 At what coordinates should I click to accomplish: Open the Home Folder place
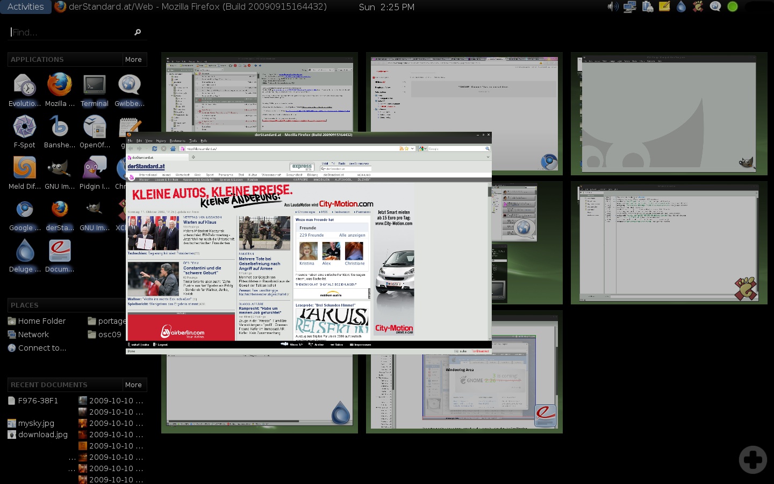coord(37,321)
